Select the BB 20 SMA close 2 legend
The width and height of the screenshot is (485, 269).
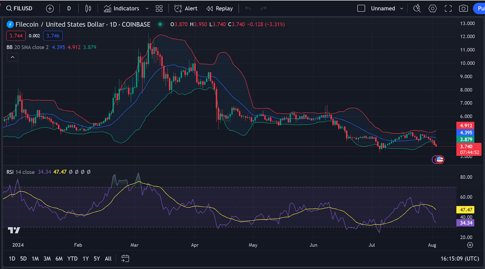[x=28, y=47]
